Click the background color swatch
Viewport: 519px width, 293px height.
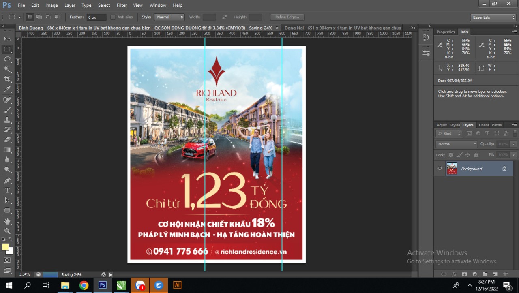click(x=9, y=250)
